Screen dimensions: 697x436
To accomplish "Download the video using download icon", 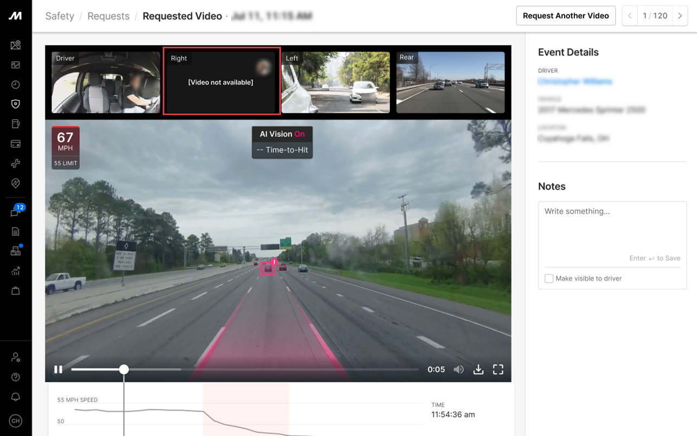I will (478, 370).
